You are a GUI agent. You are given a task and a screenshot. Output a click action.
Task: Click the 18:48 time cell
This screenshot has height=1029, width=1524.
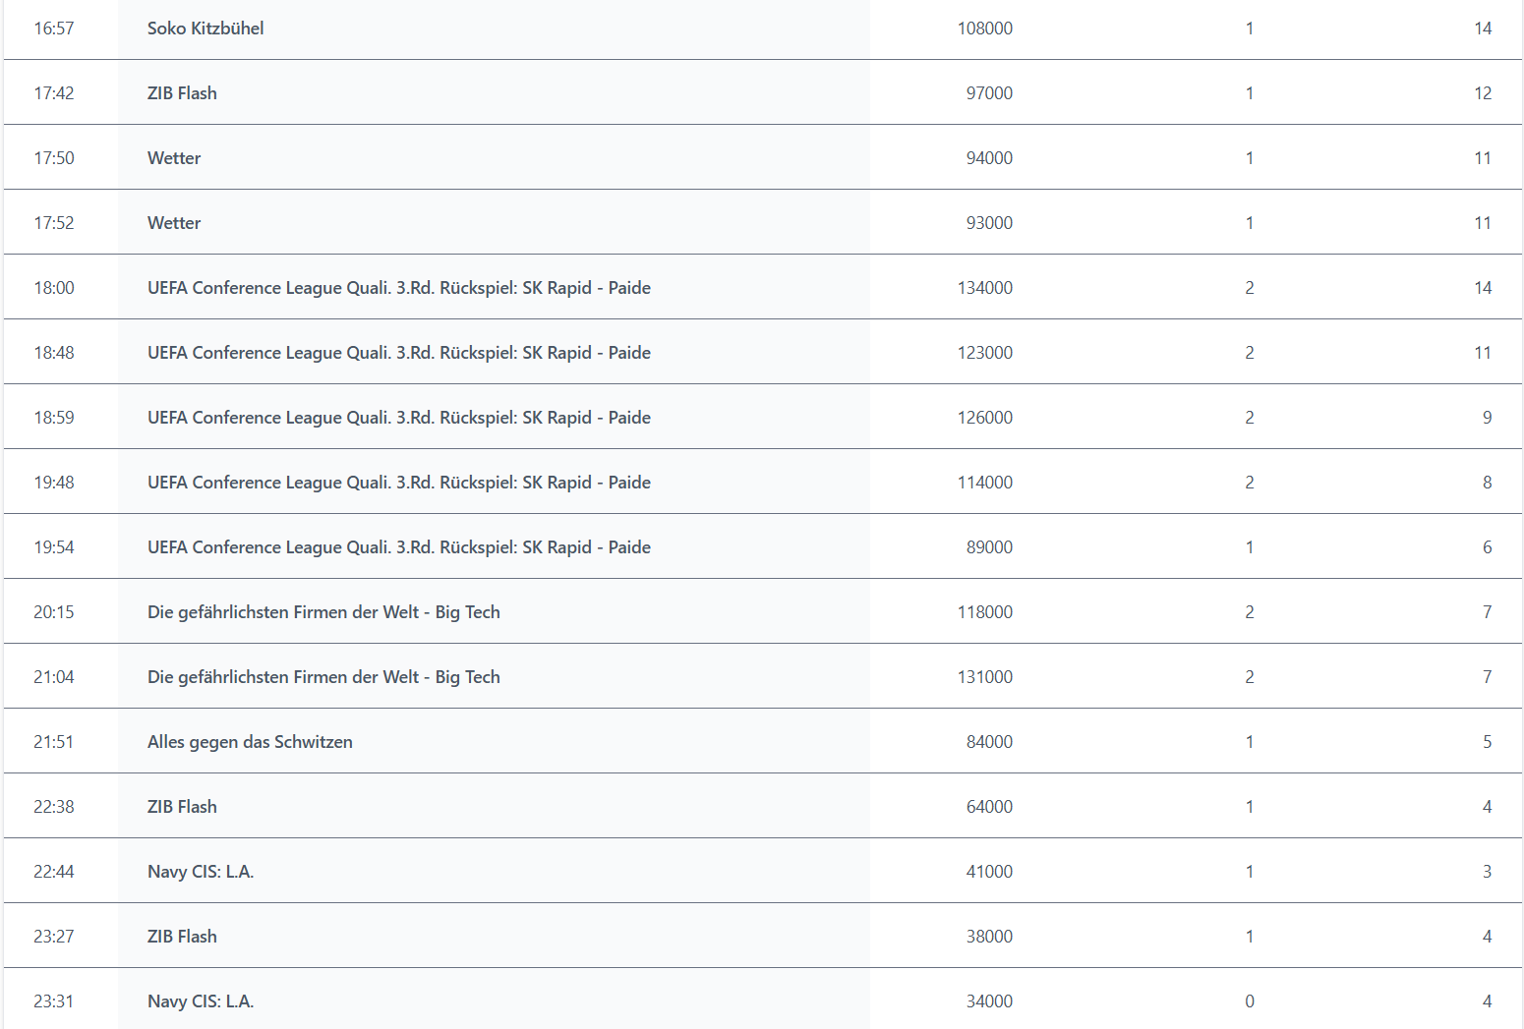tap(54, 353)
